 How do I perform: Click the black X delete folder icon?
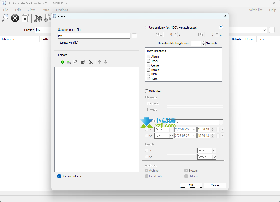[91, 62]
